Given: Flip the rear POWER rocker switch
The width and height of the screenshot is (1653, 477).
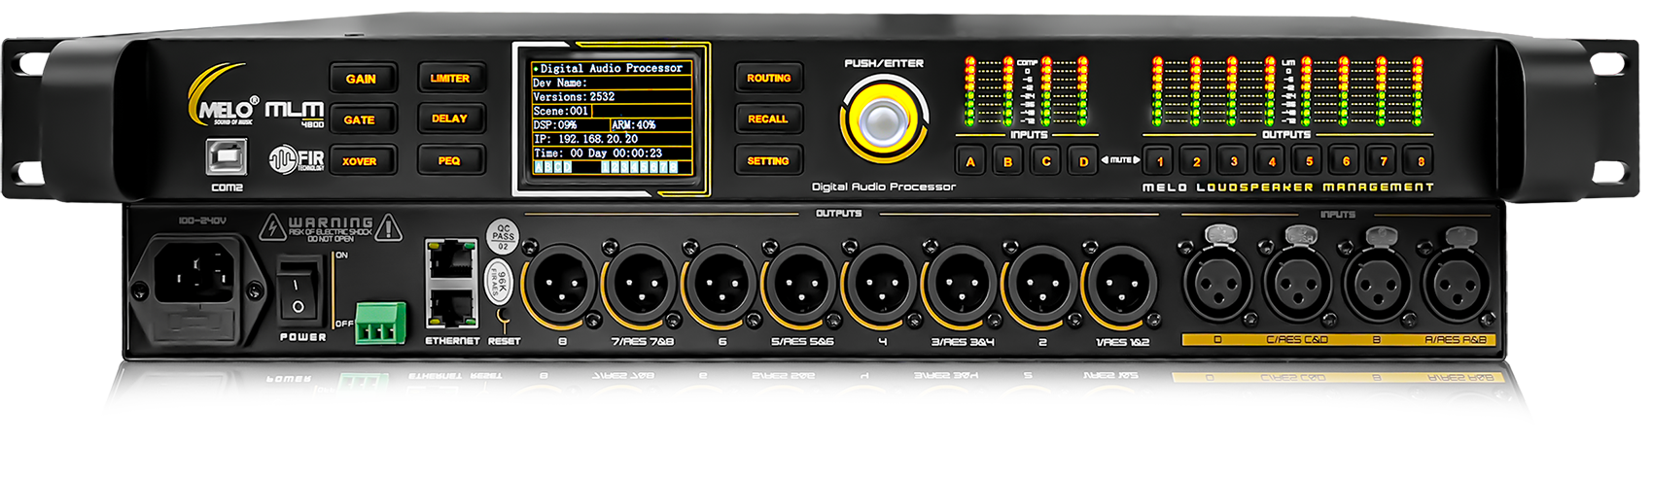Looking at the screenshot, I should click(x=298, y=290).
